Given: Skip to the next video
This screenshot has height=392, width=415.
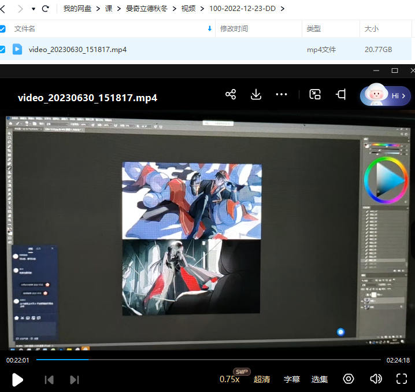Looking at the screenshot, I should (74, 380).
